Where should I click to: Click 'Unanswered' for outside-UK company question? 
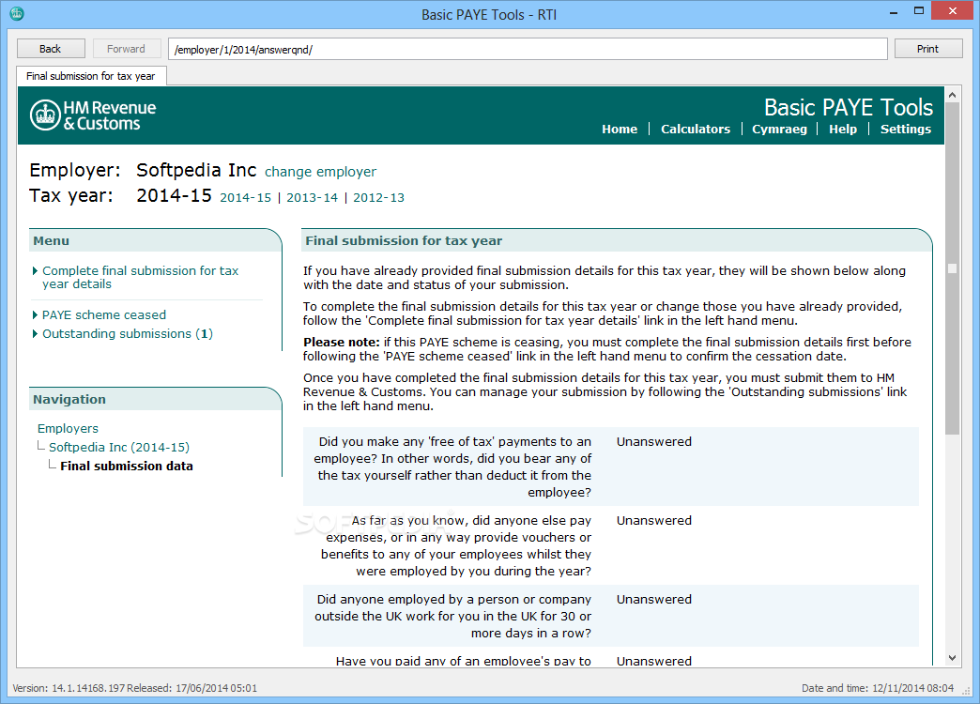click(x=653, y=599)
